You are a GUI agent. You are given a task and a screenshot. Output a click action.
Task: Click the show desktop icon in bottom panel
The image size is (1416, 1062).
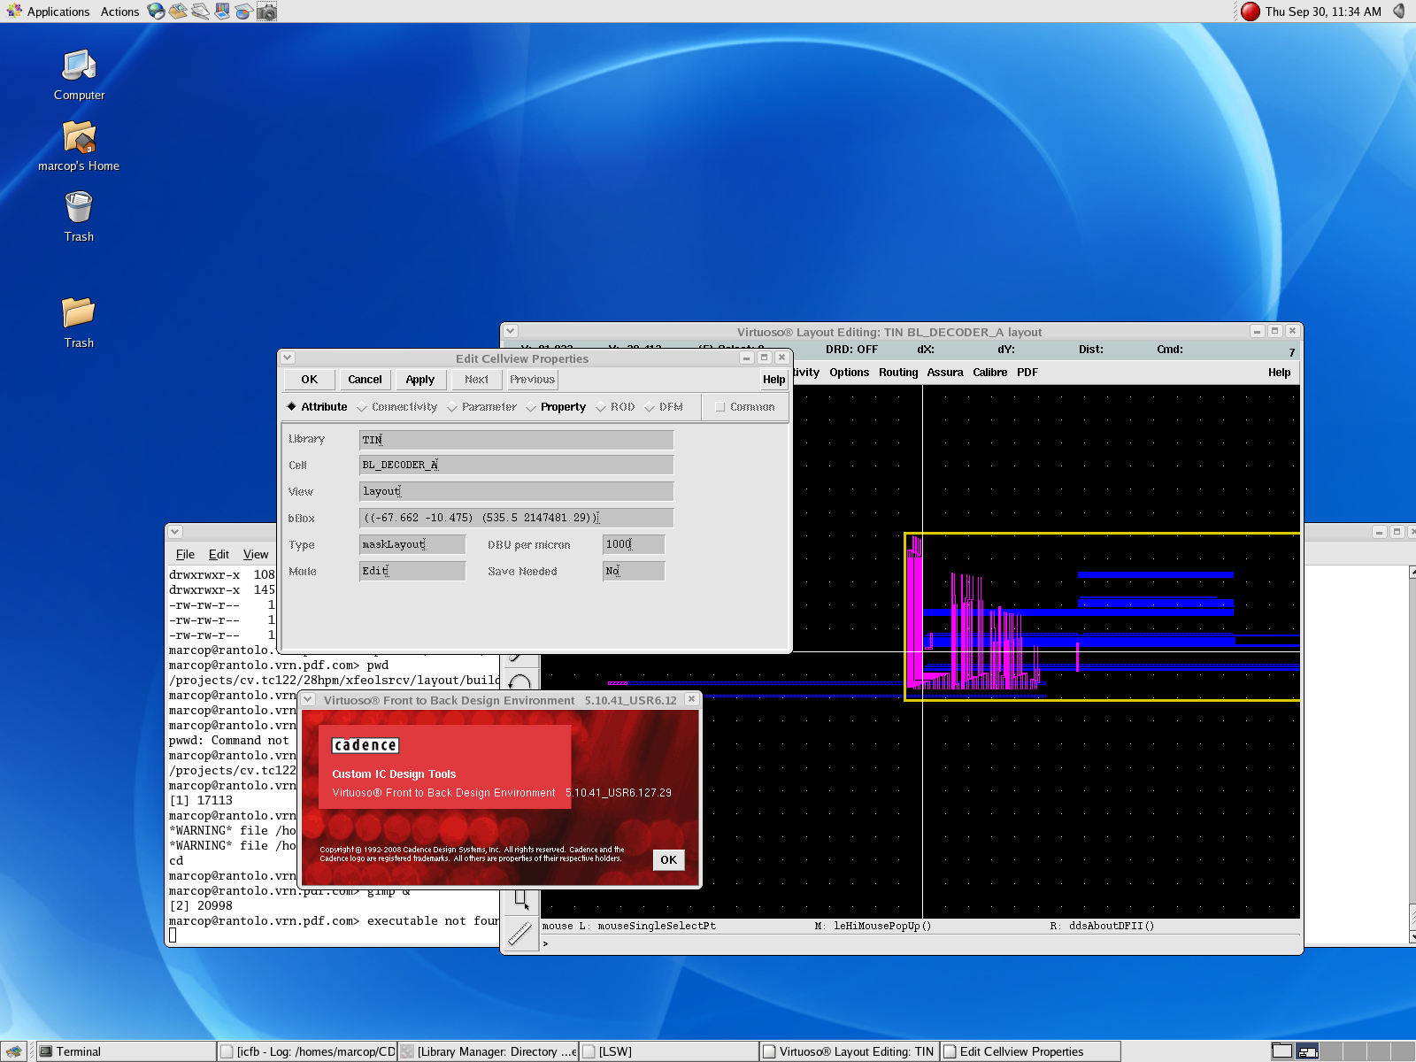(13, 1051)
